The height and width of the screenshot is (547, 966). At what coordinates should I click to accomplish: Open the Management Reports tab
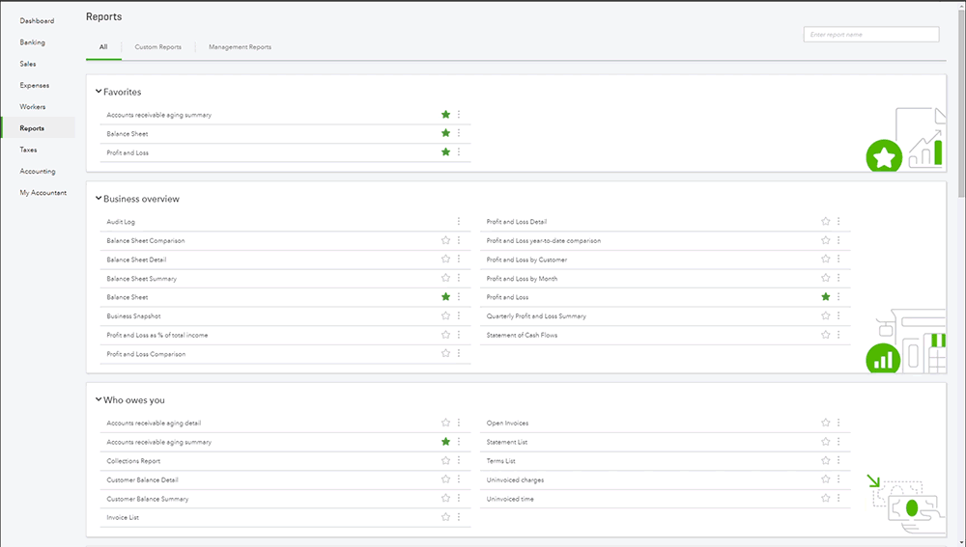(x=240, y=46)
